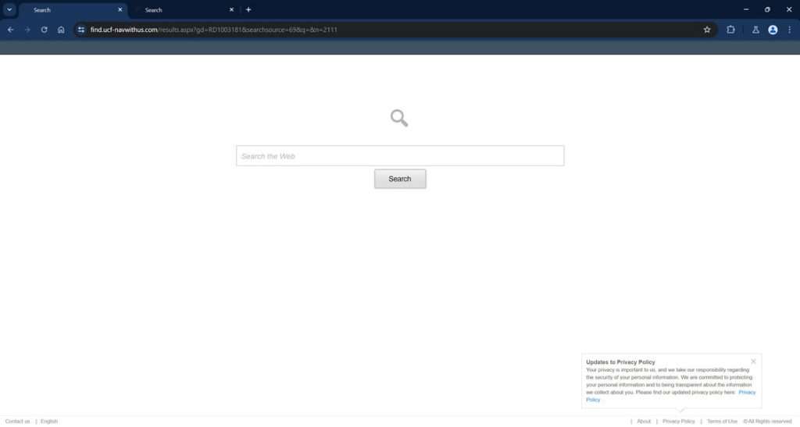Click the Search button
The height and width of the screenshot is (427, 800).
coord(400,179)
